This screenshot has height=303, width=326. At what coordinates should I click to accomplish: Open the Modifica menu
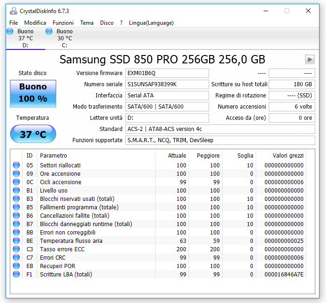pyautogui.click(x=35, y=23)
